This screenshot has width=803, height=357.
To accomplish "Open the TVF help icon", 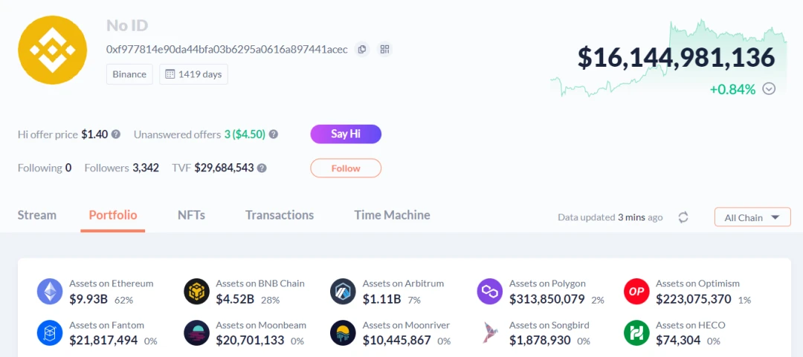I will [262, 168].
